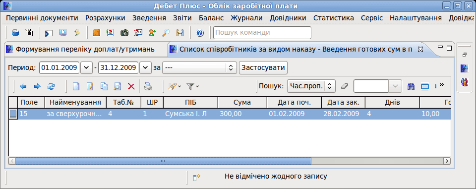
Task: Click the list settings icon in main toolbar
Action: coord(49,33)
